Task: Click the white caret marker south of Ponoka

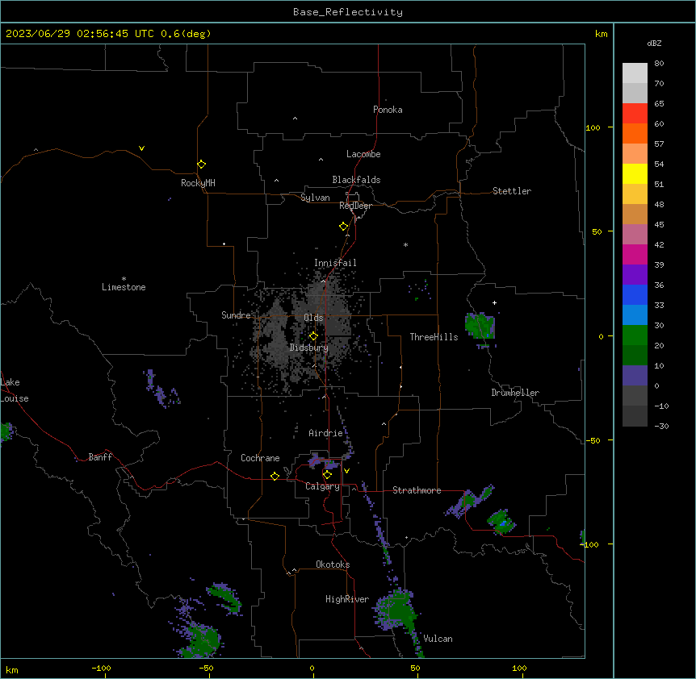Action: pyautogui.click(x=296, y=119)
